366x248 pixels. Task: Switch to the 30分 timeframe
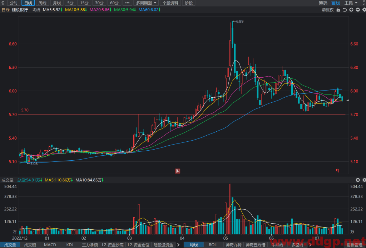99,3
